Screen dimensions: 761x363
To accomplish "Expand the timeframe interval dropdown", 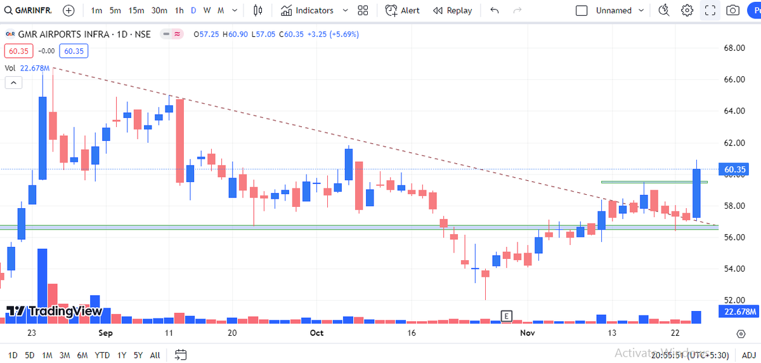I will point(235,10).
